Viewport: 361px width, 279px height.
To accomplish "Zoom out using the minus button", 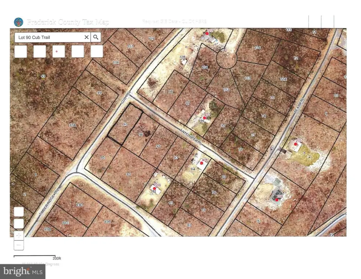I will pos(19,245).
